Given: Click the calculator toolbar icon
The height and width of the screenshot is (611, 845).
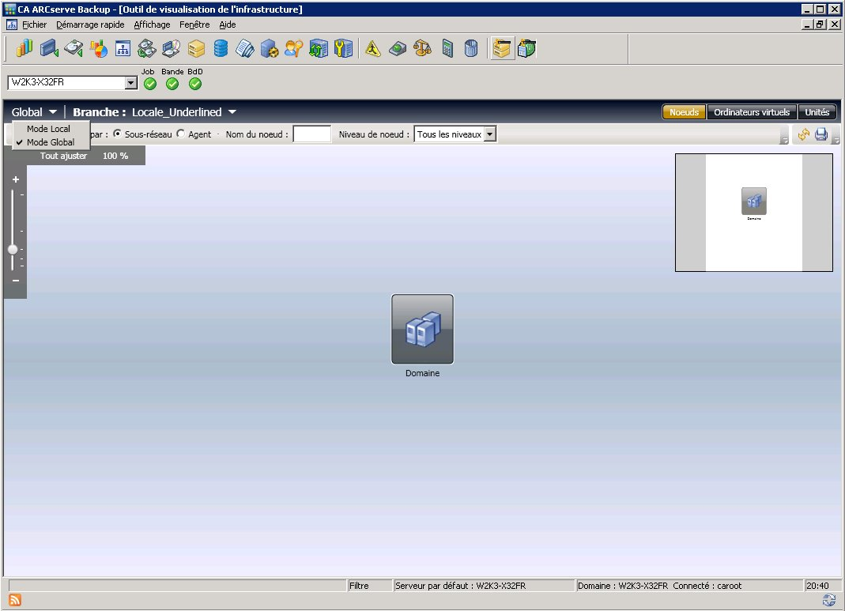Looking at the screenshot, I should click(x=447, y=49).
